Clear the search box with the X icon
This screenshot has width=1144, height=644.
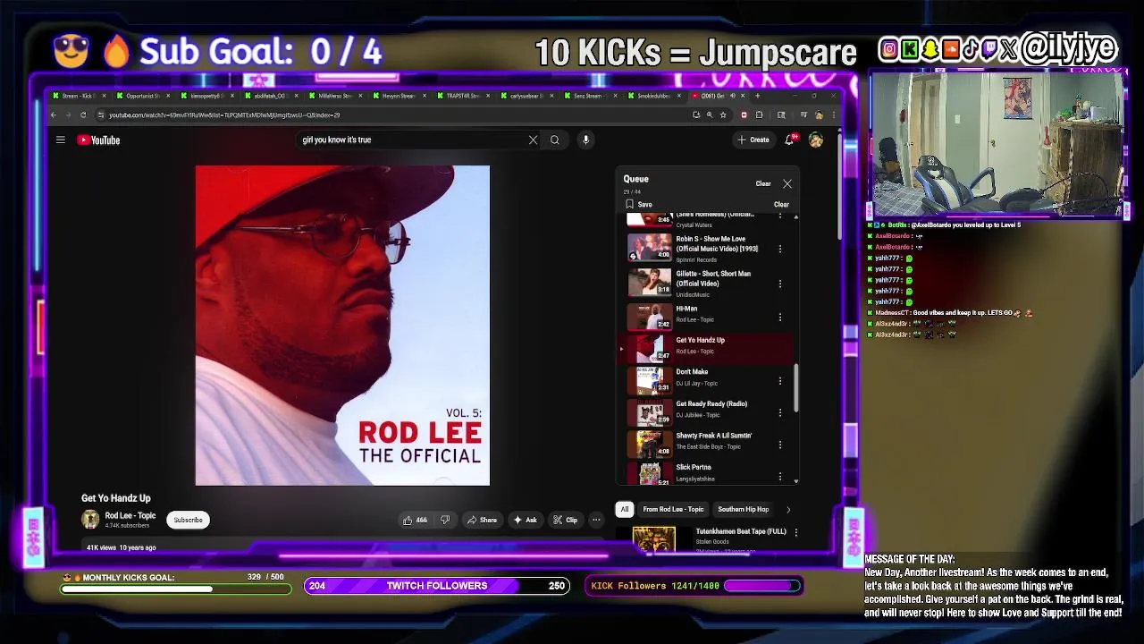534,140
